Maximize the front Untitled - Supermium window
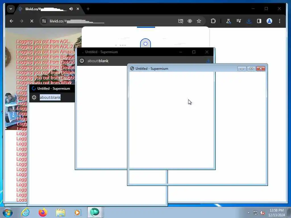The width and height of the screenshot is (291, 218). click(251, 69)
